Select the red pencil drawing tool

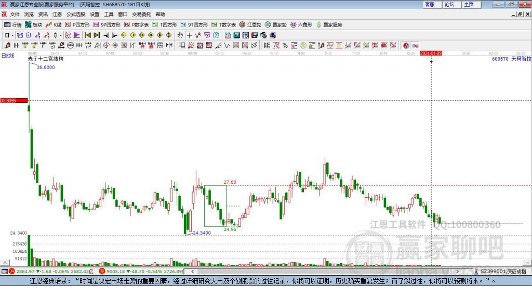[7, 45]
